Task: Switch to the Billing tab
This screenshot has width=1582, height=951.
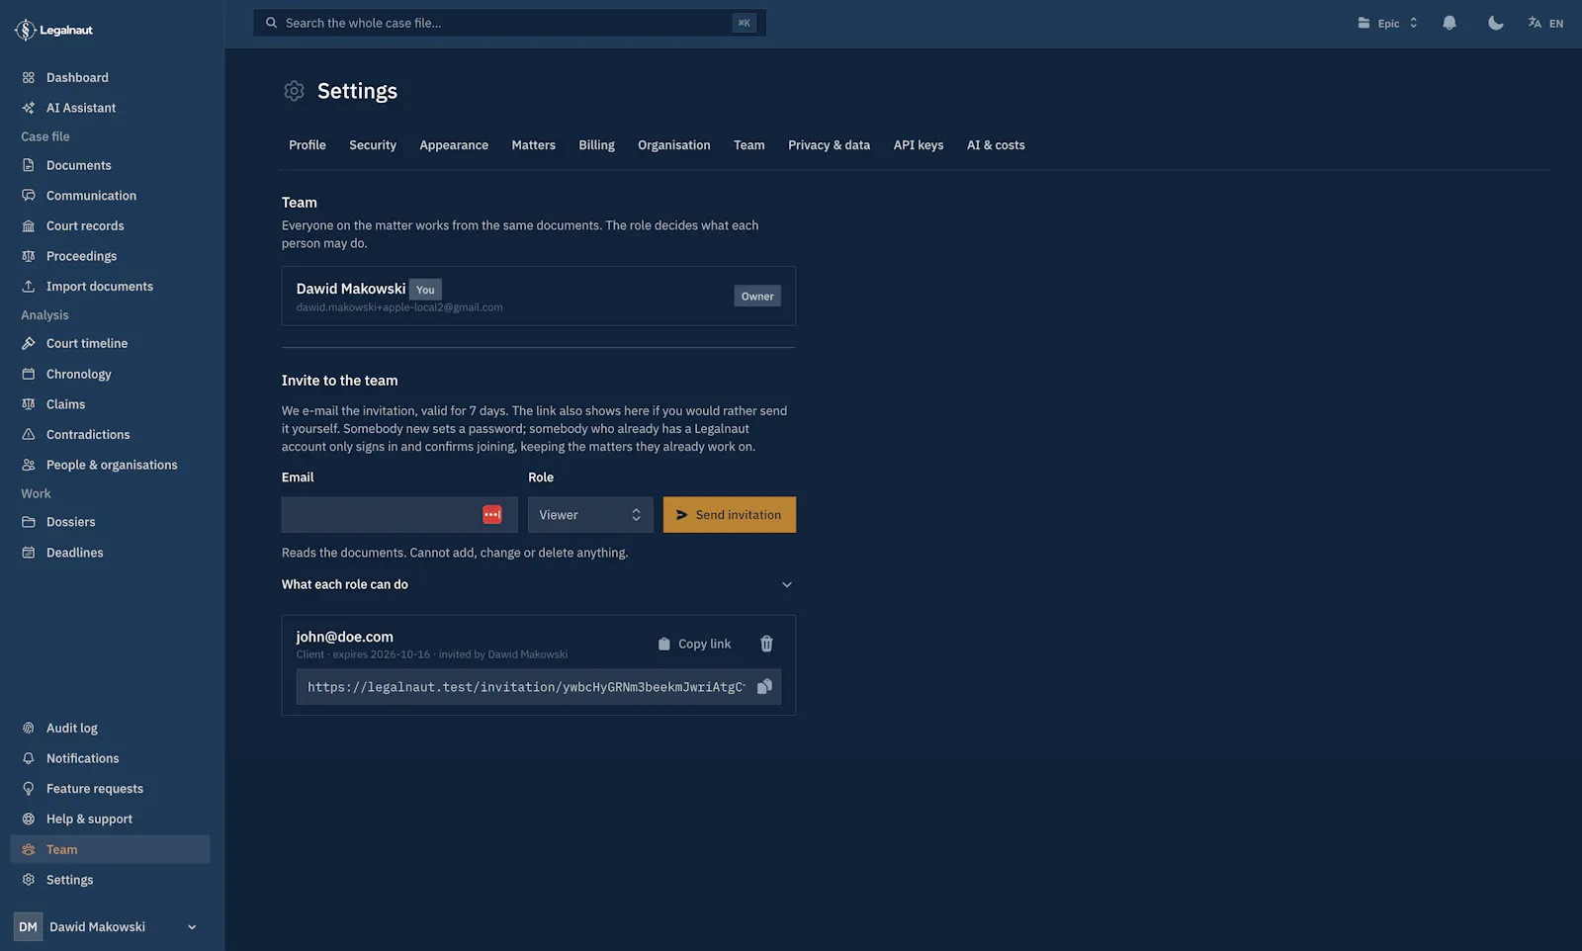Action: click(596, 145)
